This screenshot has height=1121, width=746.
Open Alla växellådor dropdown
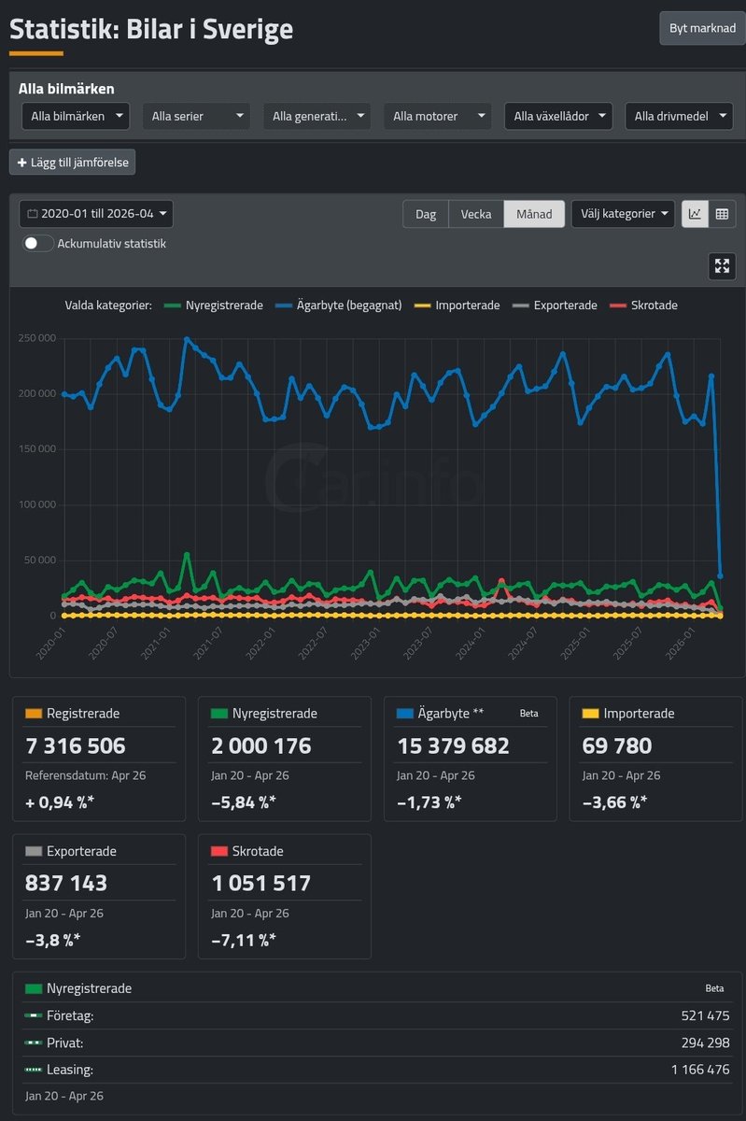558,117
